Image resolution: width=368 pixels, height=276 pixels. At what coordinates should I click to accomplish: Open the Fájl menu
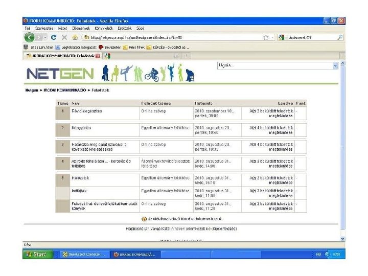click(28, 28)
